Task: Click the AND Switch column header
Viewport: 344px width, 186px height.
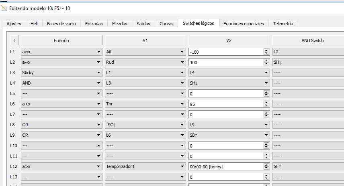Action: [x=307, y=40]
